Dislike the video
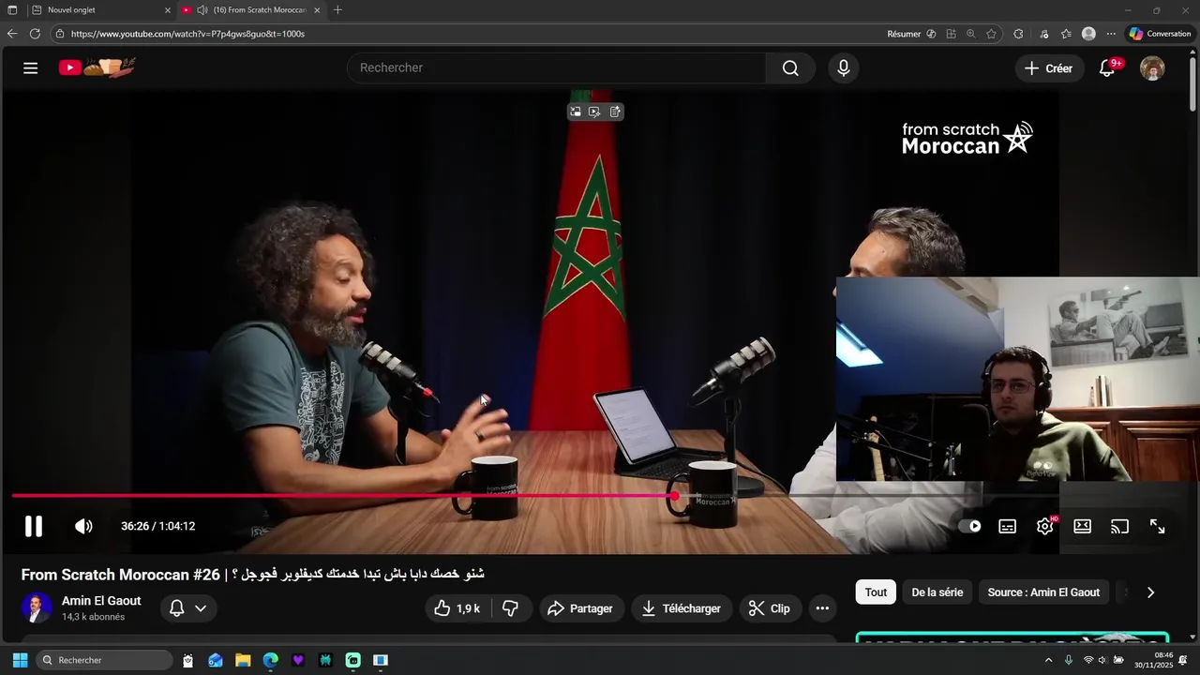The width and height of the screenshot is (1200, 675). pyautogui.click(x=511, y=608)
